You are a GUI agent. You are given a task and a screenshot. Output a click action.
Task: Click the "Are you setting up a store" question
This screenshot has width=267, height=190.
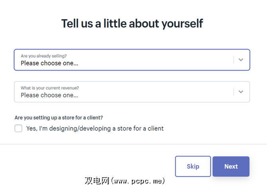coord(59,118)
